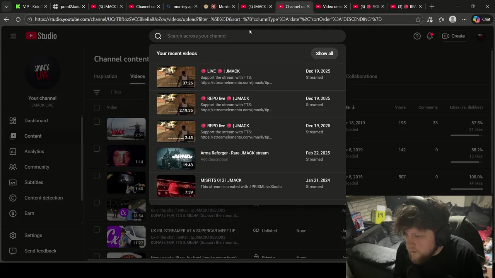The height and width of the screenshot is (278, 495).
Task: Open the Copilot Chat button
Action: 482,19
